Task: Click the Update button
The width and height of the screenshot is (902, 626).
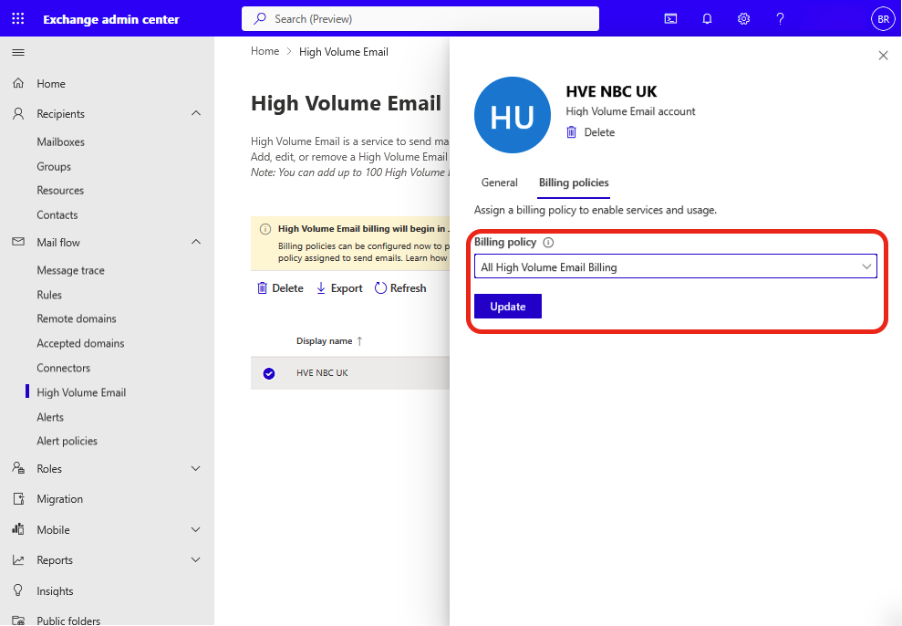Action: (x=508, y=307)
